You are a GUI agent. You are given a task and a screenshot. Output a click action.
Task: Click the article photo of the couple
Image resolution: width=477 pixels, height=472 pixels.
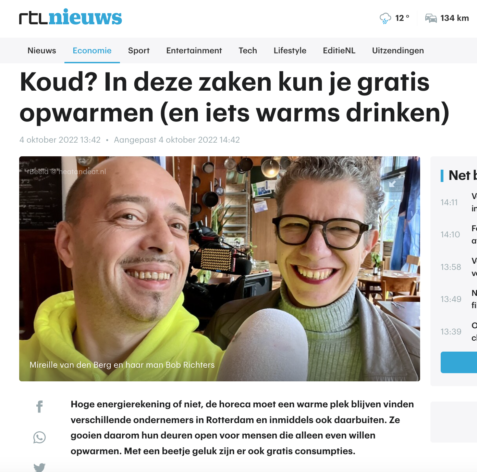point(220,269)
